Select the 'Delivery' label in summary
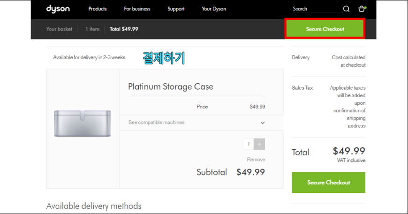 301,57
